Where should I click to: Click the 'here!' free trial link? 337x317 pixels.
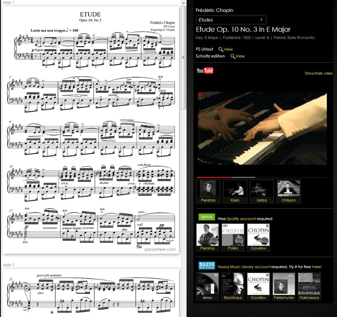(x=316, y=267)
